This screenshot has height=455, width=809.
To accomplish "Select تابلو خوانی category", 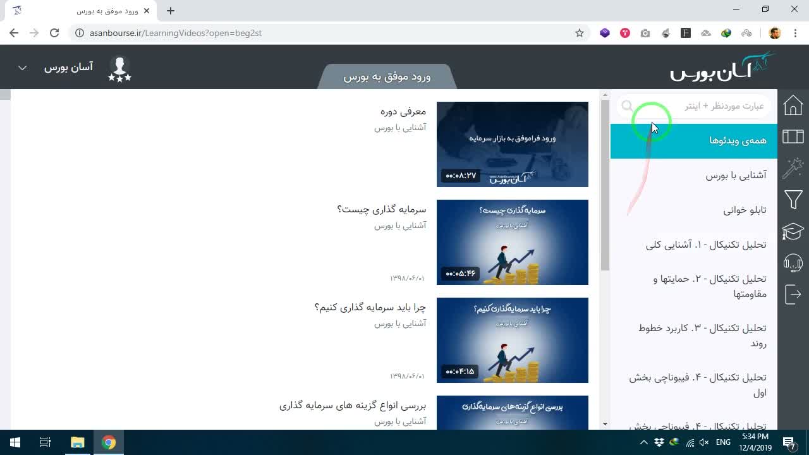I will click(693, 210).
